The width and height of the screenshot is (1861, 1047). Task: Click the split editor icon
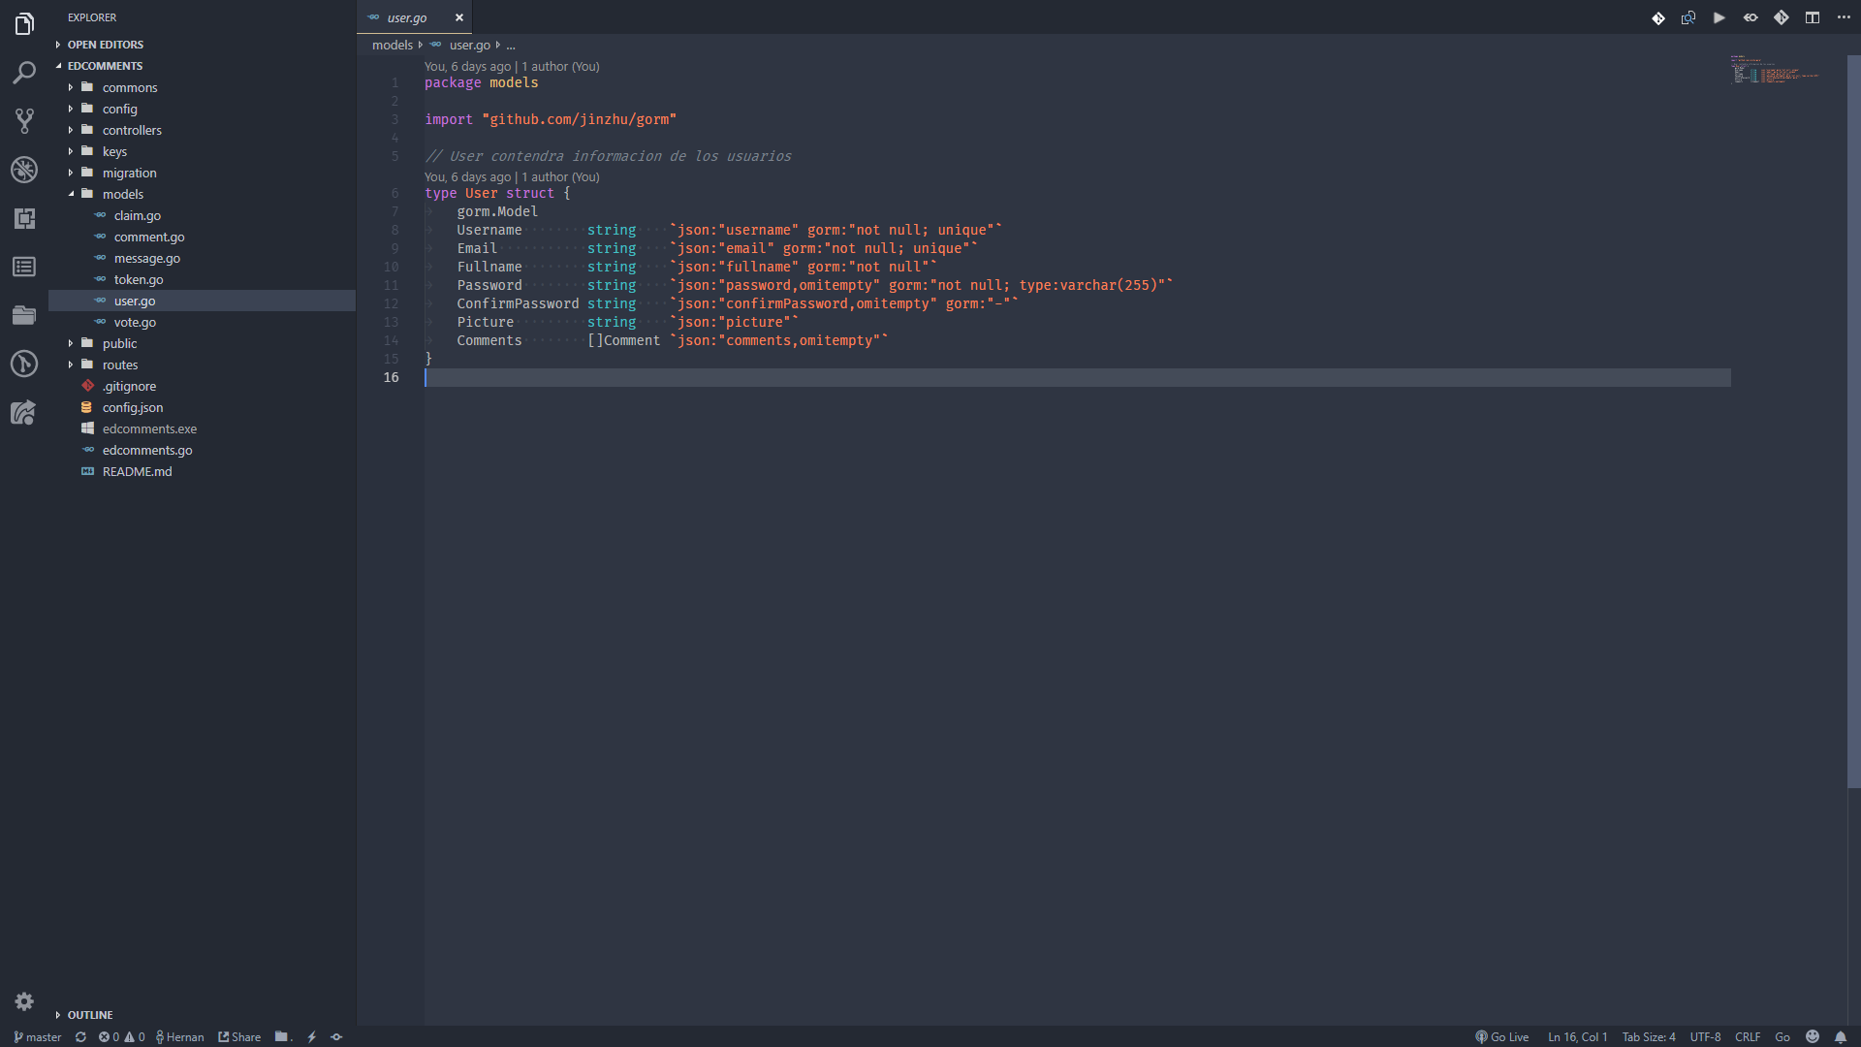(x=1812, y=17)
